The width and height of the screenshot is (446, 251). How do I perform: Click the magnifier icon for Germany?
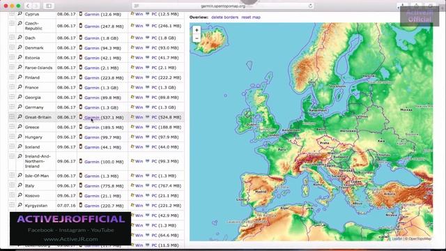[20, 107]
